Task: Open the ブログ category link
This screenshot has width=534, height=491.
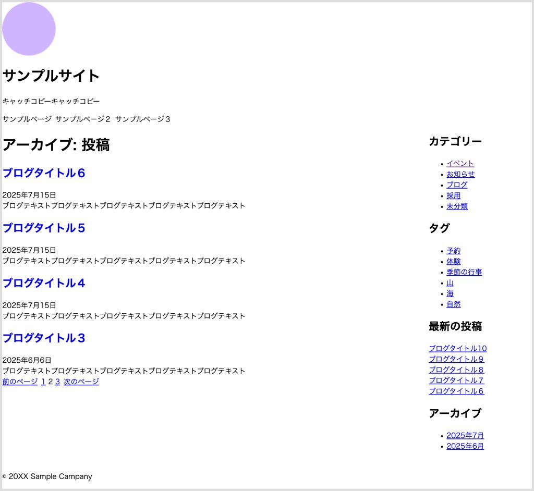Action: tap(457, 185)
